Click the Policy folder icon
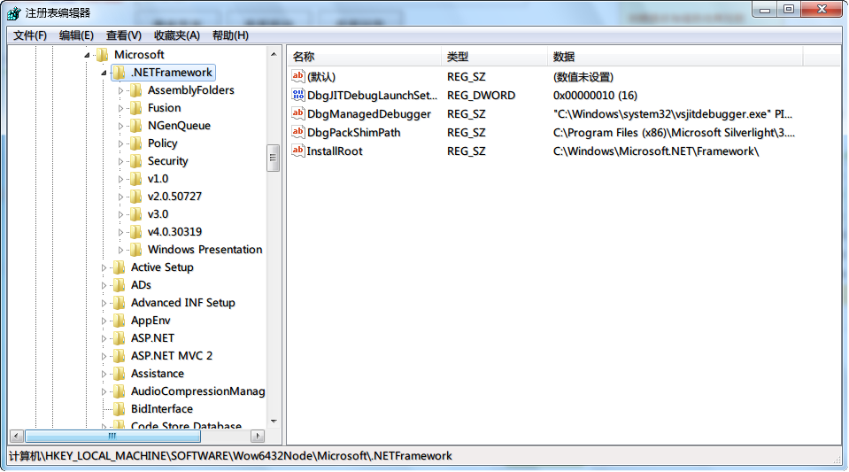The image size is (849, 472). 136,143
